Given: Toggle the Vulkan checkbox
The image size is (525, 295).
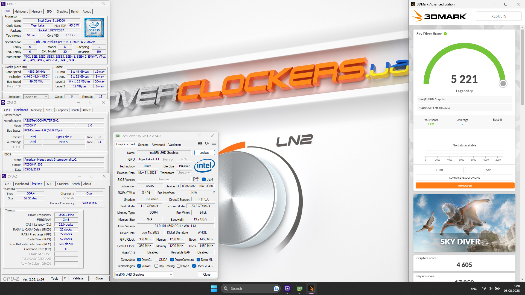Looking at the screenshot, I should tap(139, 266).
